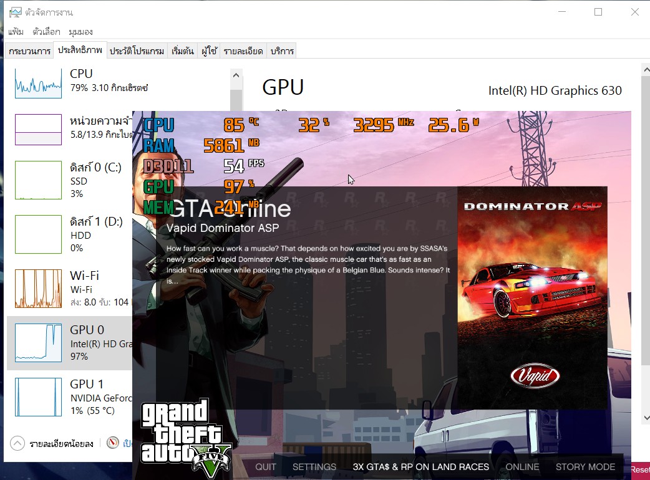Click the Vapid Dominator ASP heading
Screen dimensions: 650x480
pos(223,228)
